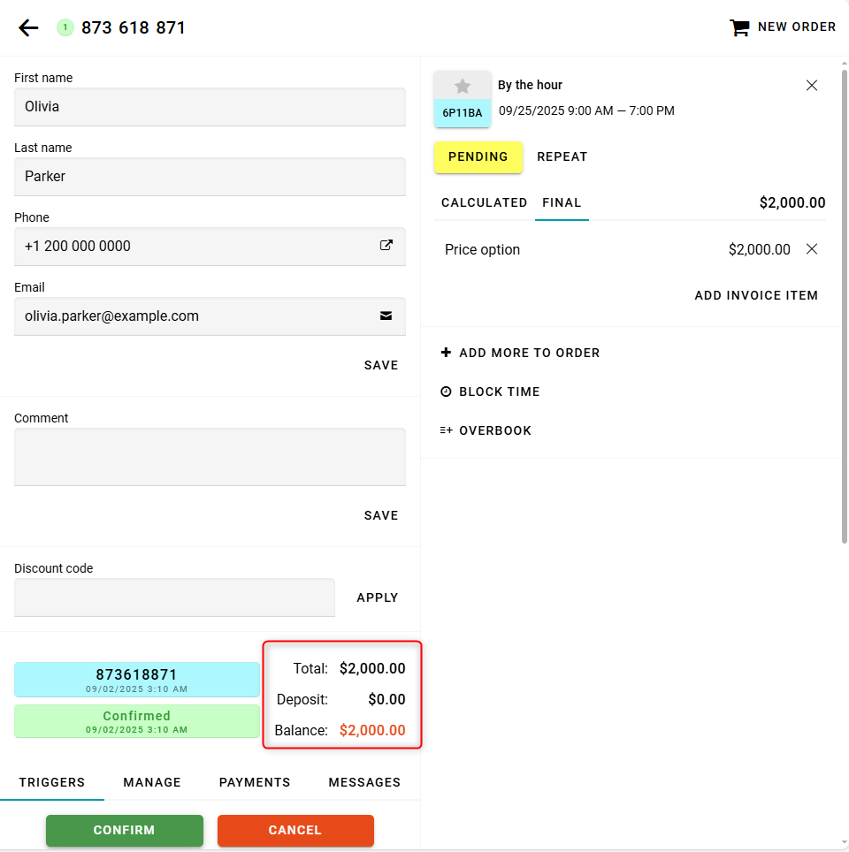This screenshot has width=849, height=852.
Task: Click the PENDING status button
Action: click(x=478, y=157)
